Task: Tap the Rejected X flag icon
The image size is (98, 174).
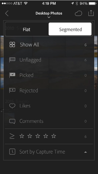Action: tap(12, 91)
